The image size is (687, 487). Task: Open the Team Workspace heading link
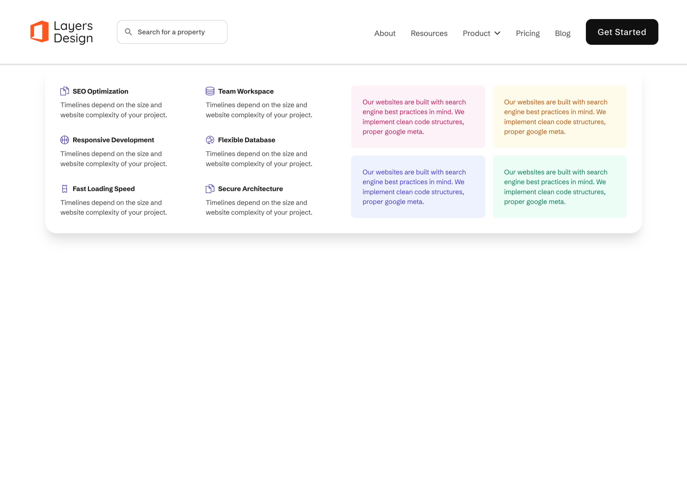246,91
